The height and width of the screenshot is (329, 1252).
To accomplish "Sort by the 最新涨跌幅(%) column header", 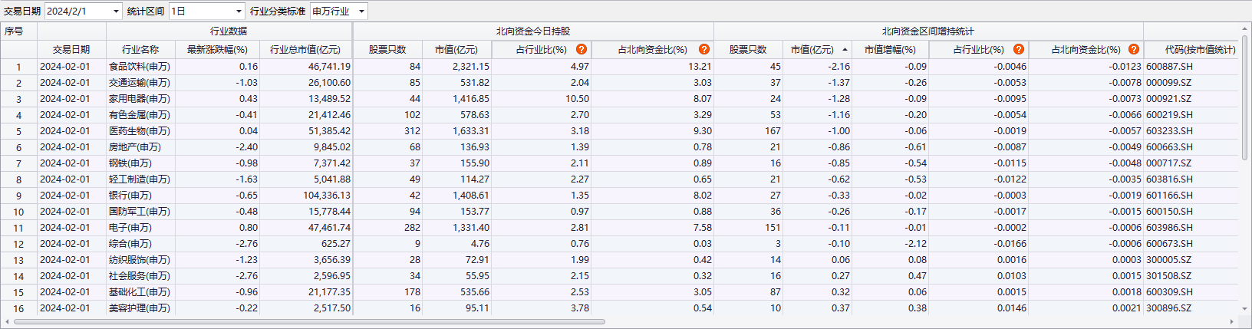I will (217, 50).
